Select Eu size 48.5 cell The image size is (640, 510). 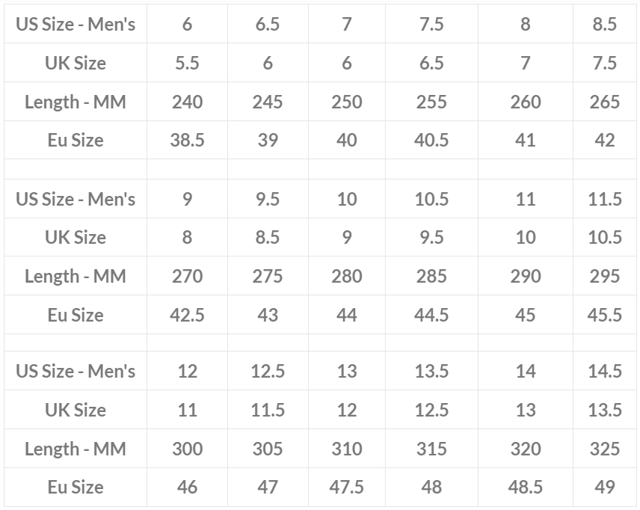(x=526, y=488)
